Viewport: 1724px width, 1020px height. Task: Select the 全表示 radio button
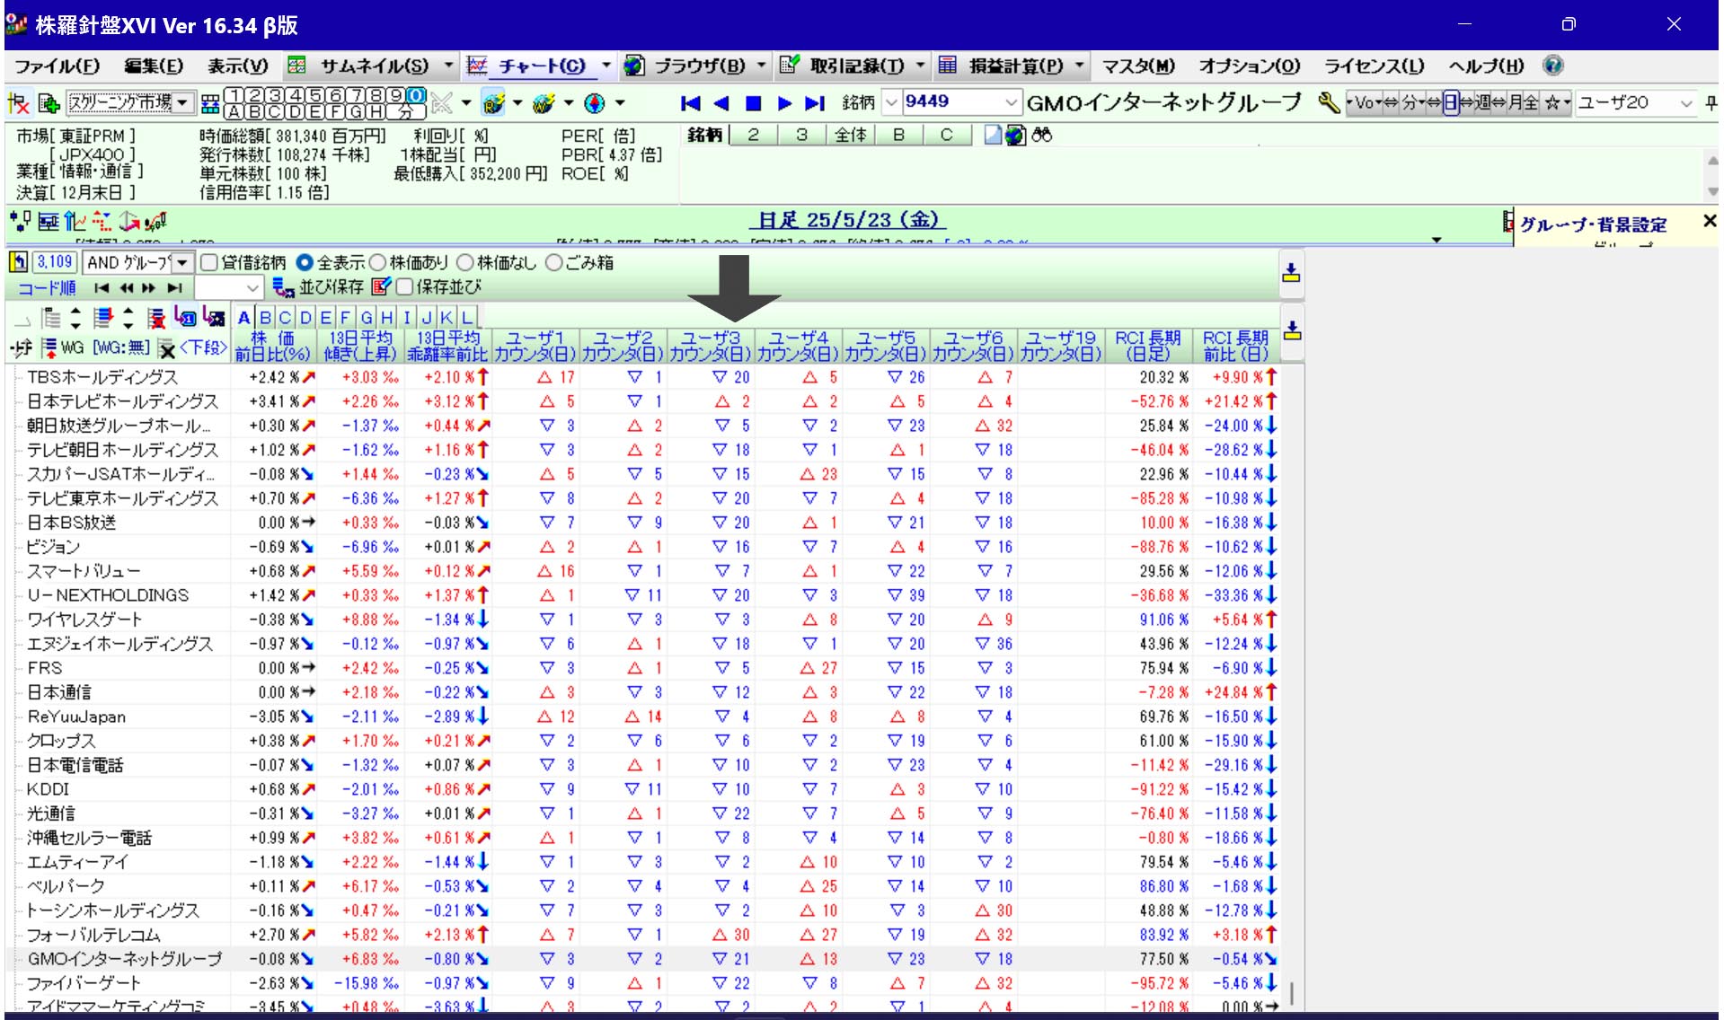304,263
